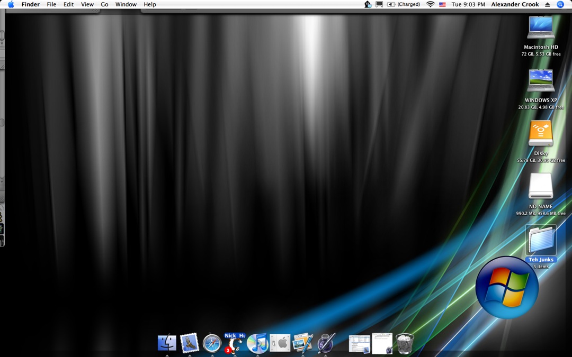Image resolution: width=572 pixels, height=357 pixels.
Task: Restore minimized Mail window from the Dock
Action: click(x=359, y=344)
